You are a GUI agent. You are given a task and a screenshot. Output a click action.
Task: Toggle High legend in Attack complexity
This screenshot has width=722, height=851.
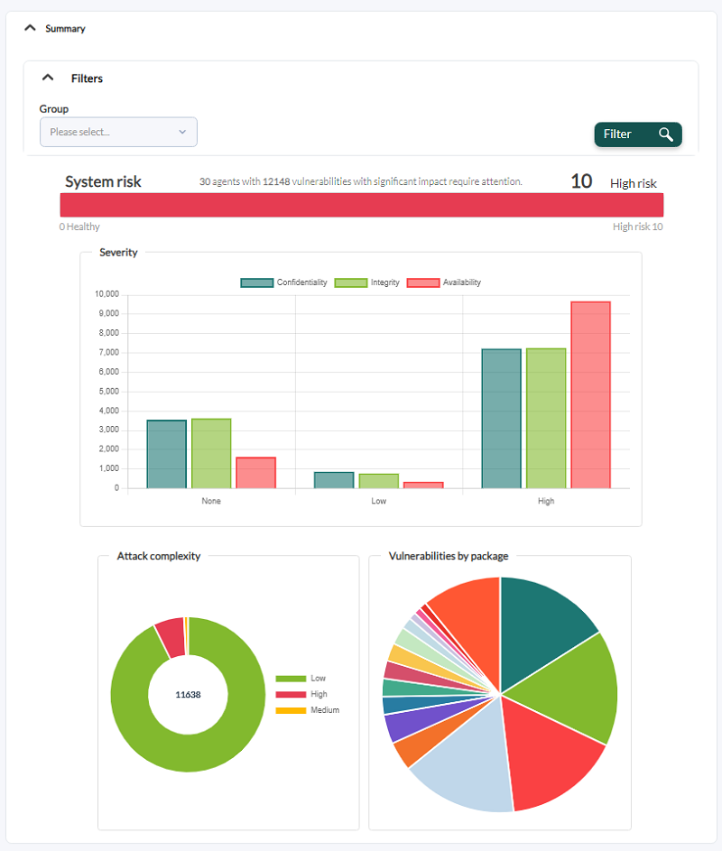tap(301, 694)
